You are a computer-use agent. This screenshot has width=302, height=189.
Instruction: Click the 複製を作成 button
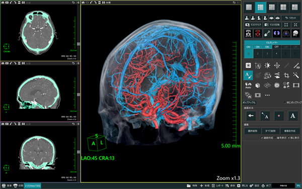click(290, 131)
